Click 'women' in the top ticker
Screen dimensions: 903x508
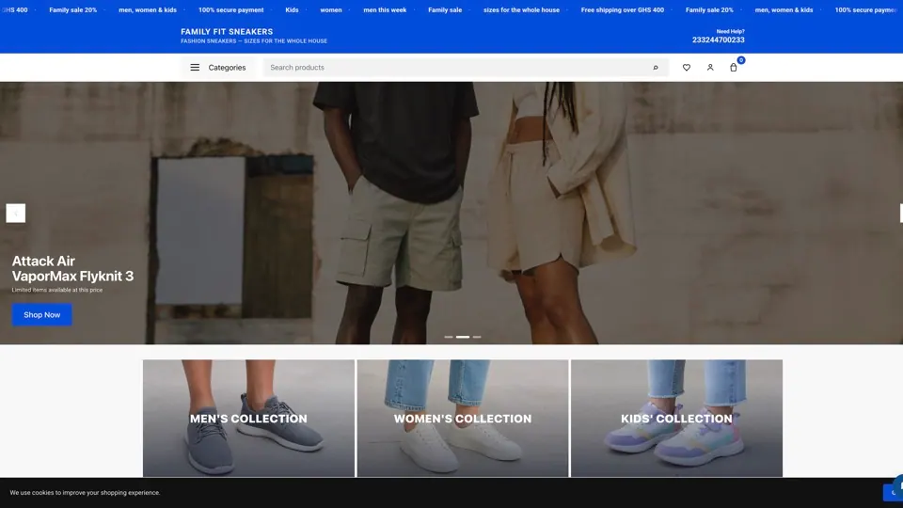coord(331,9)
